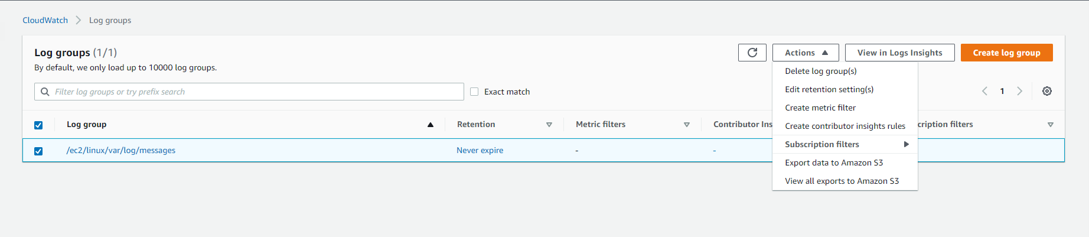
Task: Expand the Subscription filters submenu
Action: click(845, 144)
